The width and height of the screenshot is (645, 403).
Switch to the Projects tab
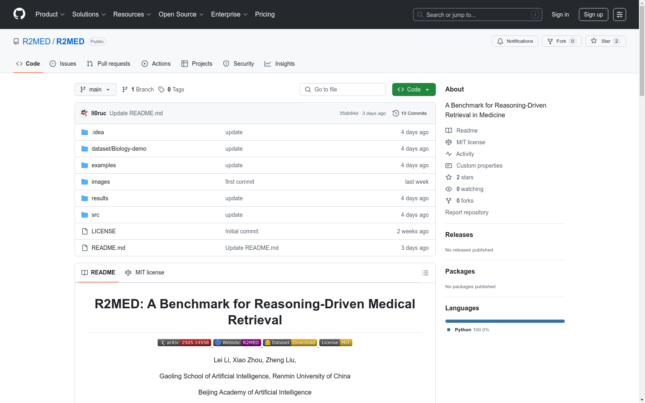pyautogui.click(x=197, y=64)
